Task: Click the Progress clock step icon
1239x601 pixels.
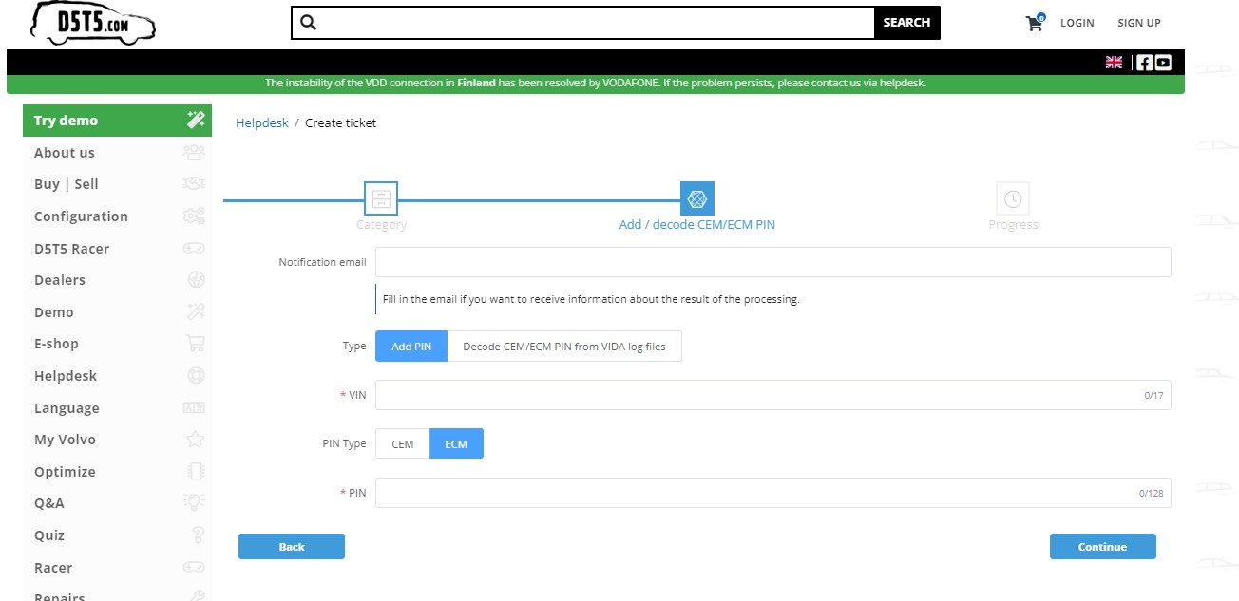Action: tap(1013, 198)
